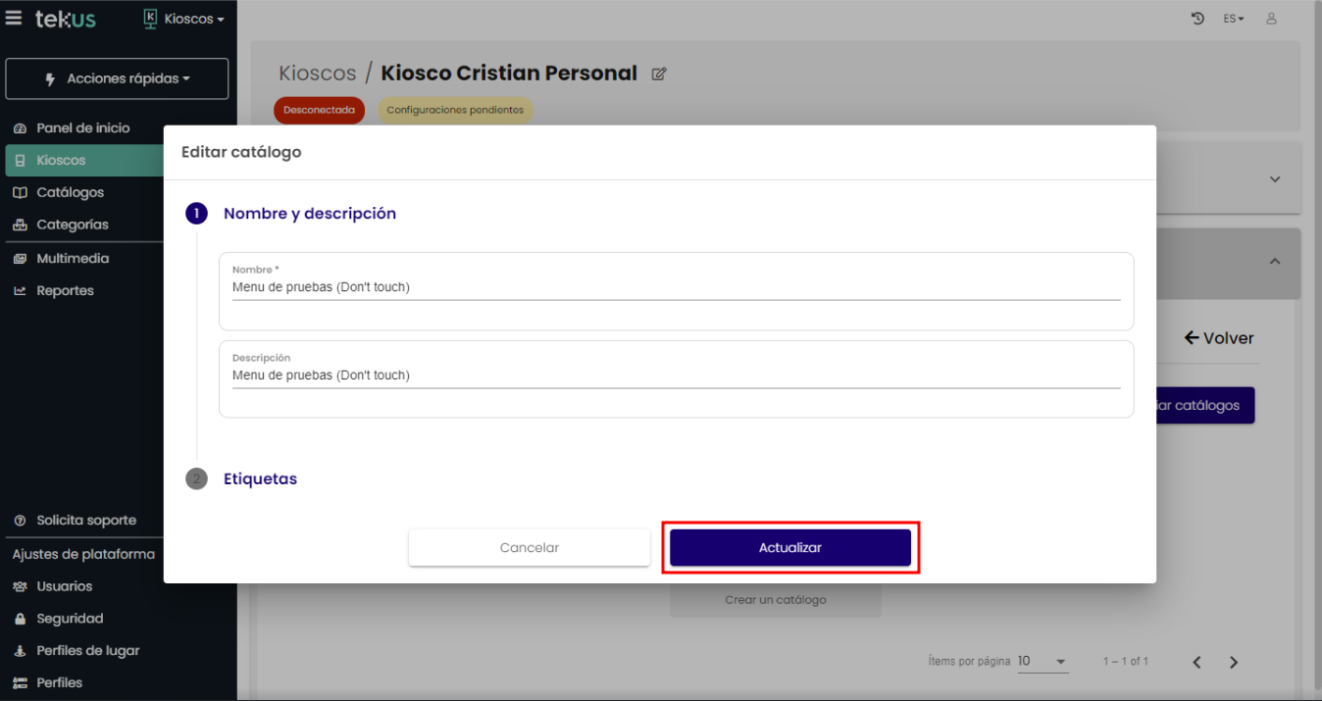Go to previous page arrow
This screenshot has height=701, width=1322.
click(x=1196, y=662)
